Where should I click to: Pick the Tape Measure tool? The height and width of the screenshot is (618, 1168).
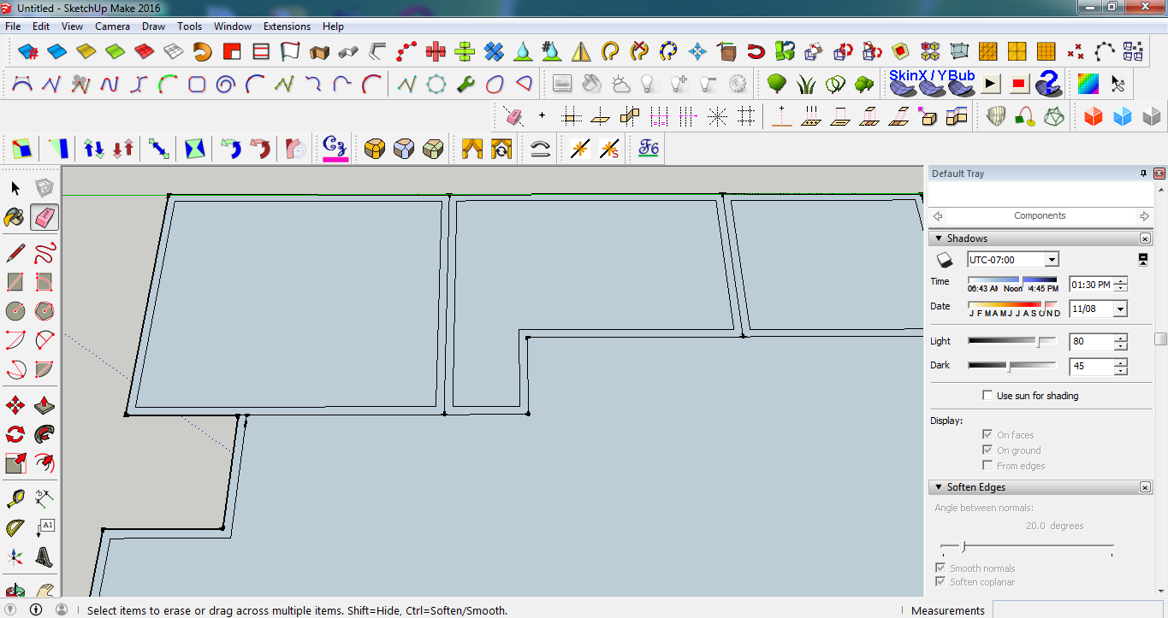(14, 497)
